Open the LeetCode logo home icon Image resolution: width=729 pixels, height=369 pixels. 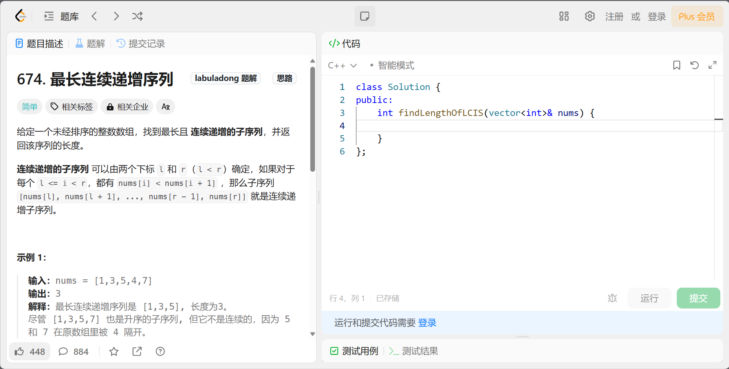[20, 16]
